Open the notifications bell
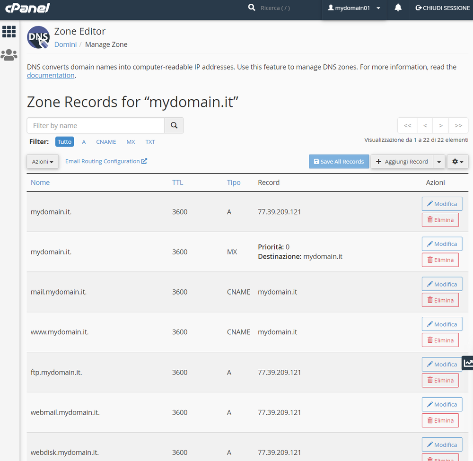473x461 pixels. (398, 8)
